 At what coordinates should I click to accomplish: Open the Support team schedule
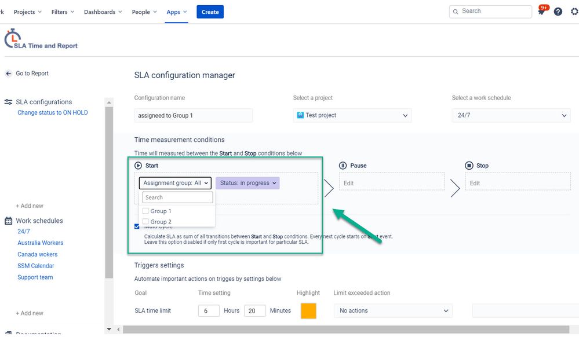pos(35,277)
